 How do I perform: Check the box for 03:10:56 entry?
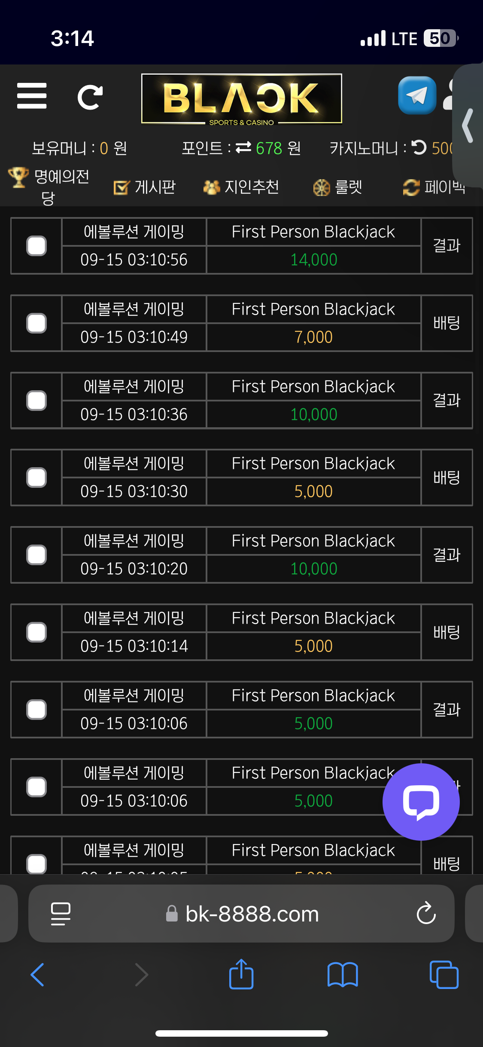(x=36, y=246)
